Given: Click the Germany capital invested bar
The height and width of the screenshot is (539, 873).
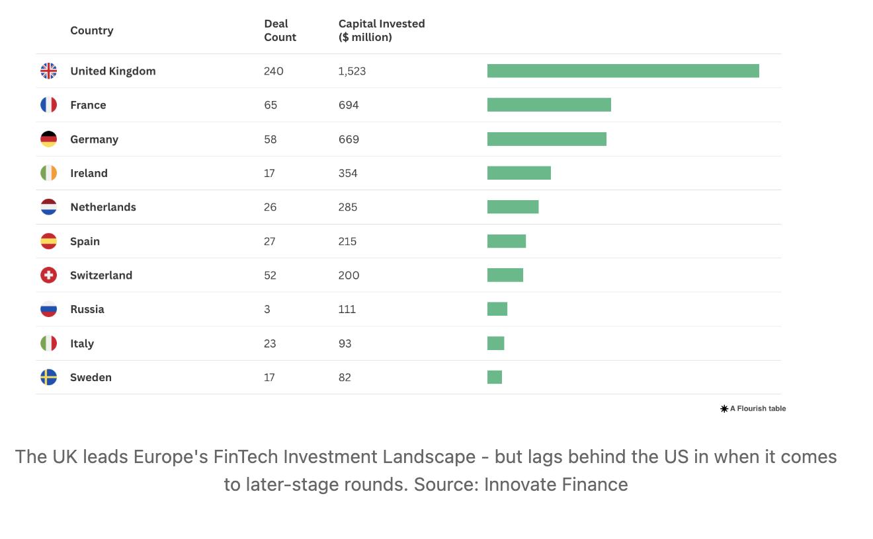Looking at the screenshot, I should tap(547, 139).
